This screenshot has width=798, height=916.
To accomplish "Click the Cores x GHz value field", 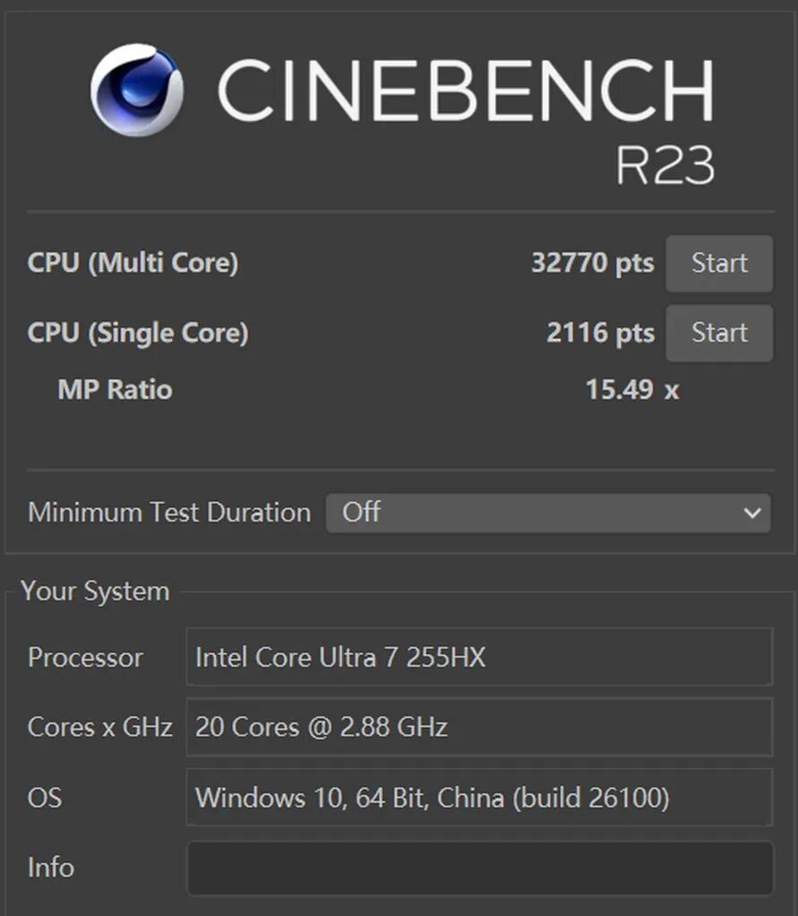I will click(x=480, y=727).
